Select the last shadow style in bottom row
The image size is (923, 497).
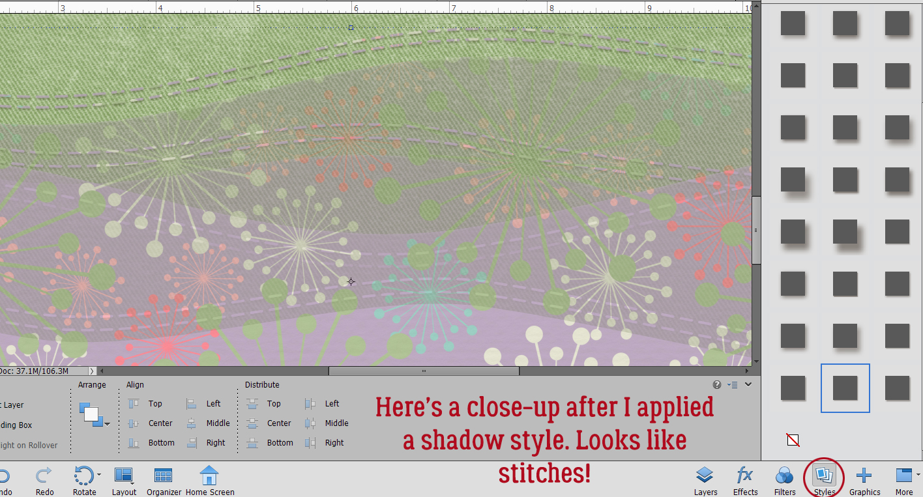(x=897, y=388)
